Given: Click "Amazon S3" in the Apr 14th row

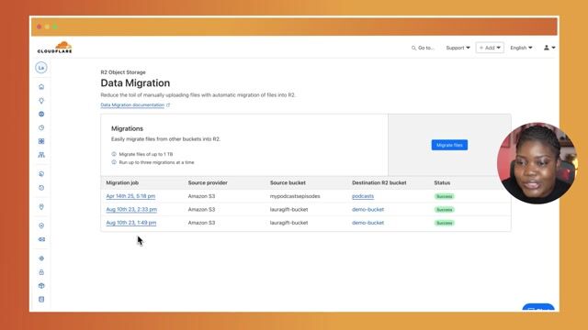Looking at the screenshot, I should (x=202, y=196).
